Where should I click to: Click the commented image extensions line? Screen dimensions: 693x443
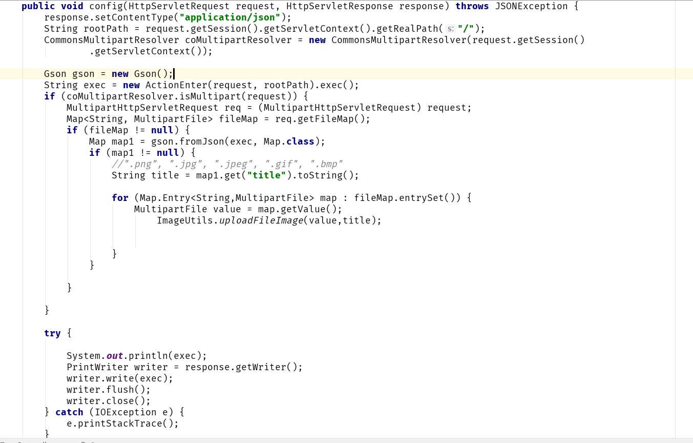coord(227,164)
